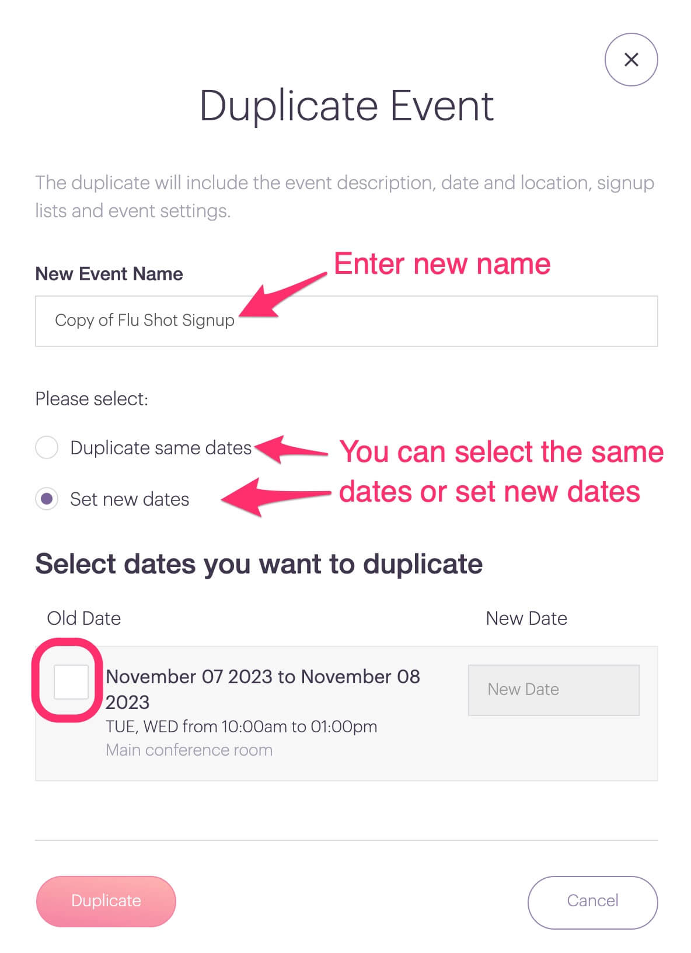
Task: Click the "New Event Name" field label
Action: 109,274
